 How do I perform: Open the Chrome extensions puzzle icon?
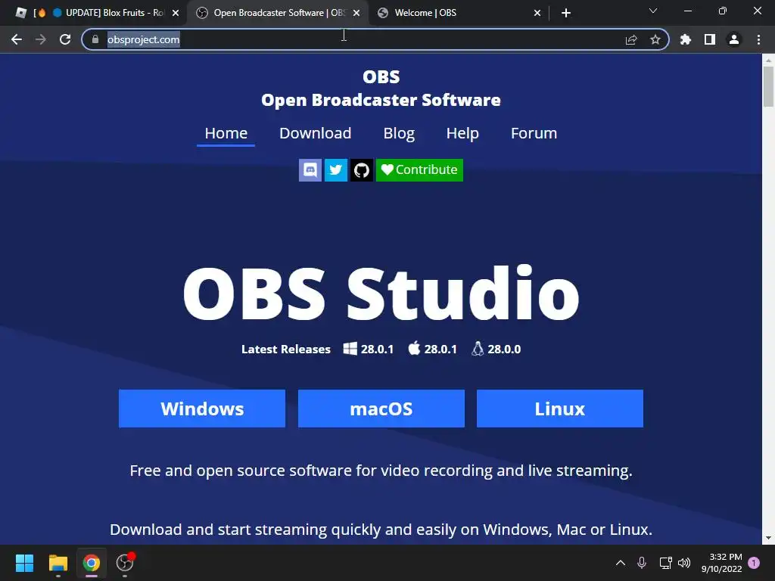685,39
